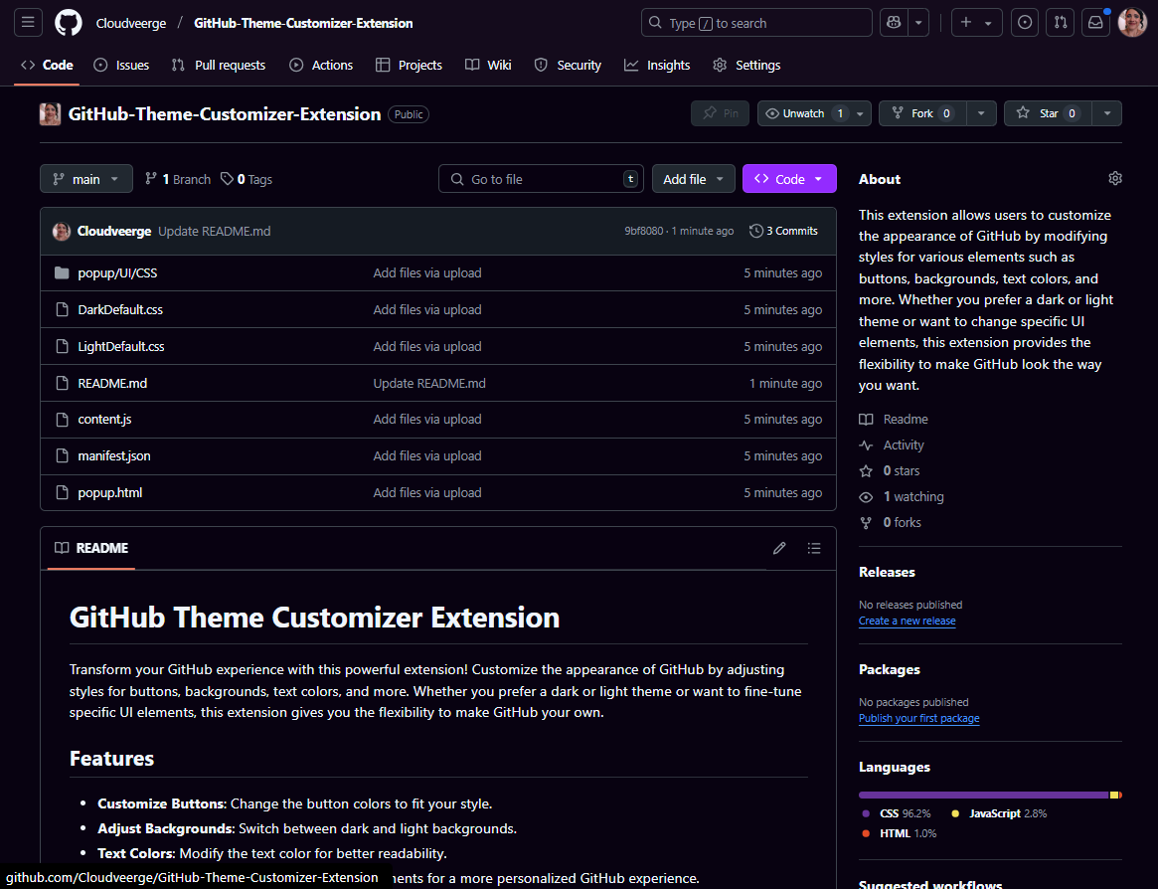
Task: Switch to the Issues tab
Action: click(121, 65)
